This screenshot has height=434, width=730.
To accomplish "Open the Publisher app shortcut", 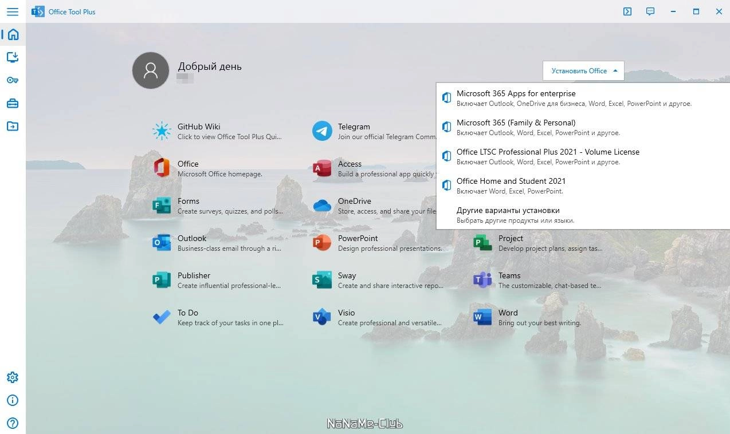I will point(218,280).
